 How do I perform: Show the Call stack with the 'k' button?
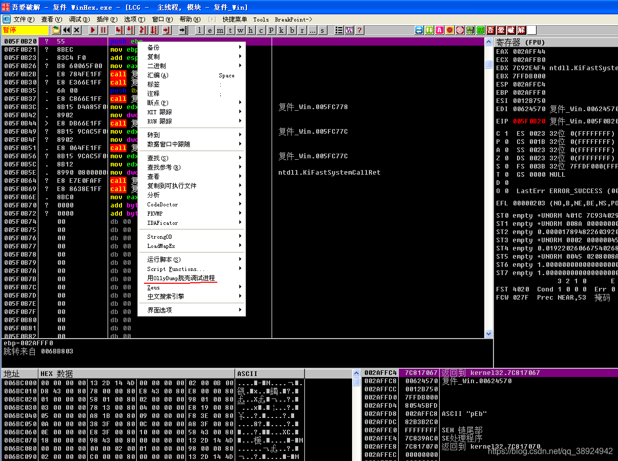[x=282, y=30]
